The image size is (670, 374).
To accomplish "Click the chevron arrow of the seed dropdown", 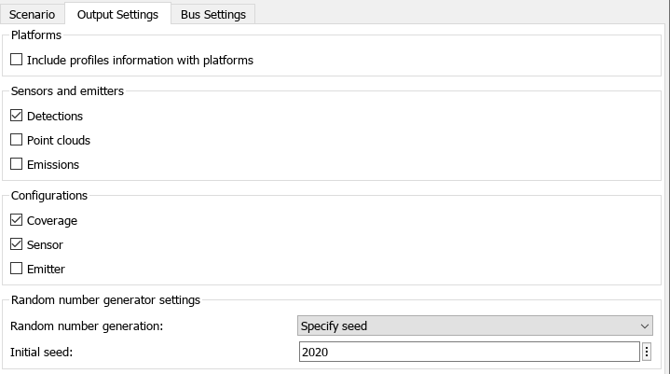I will 645,326.
